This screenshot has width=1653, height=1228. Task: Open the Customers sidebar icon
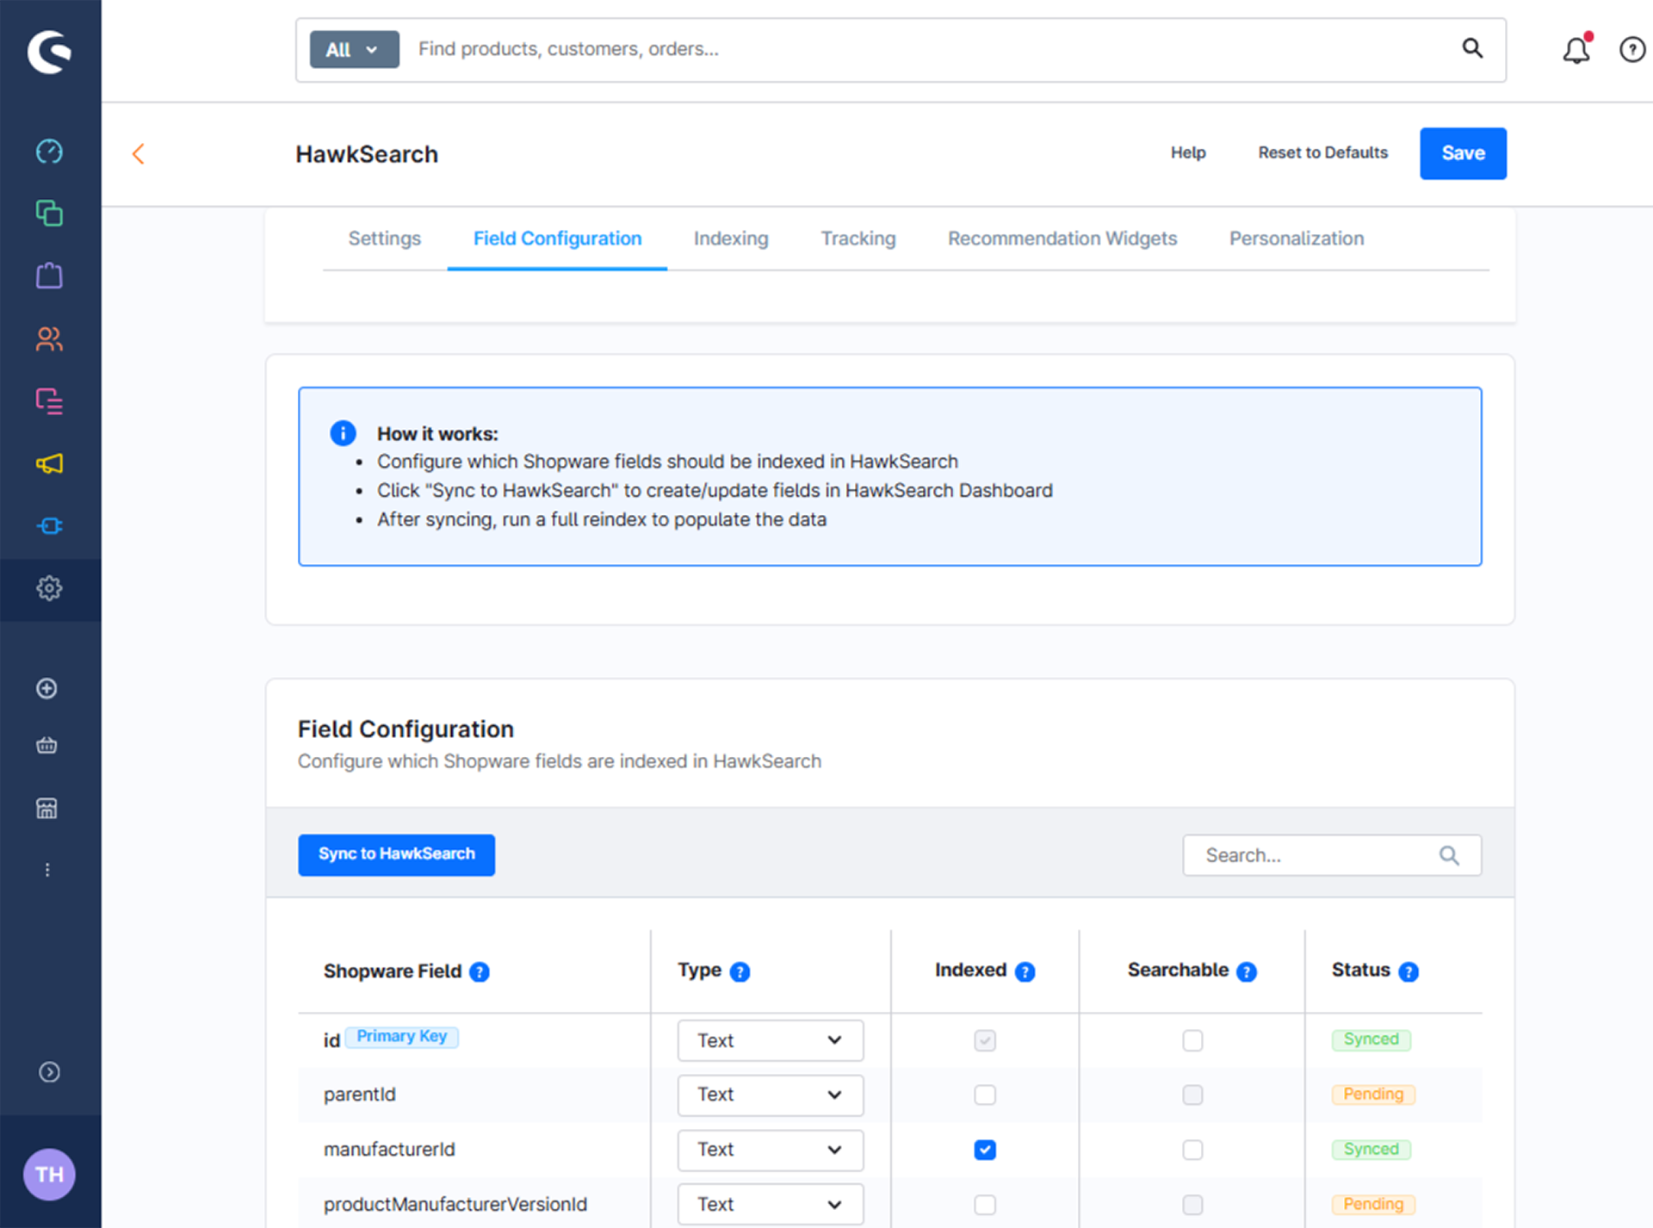coord(49,338)
